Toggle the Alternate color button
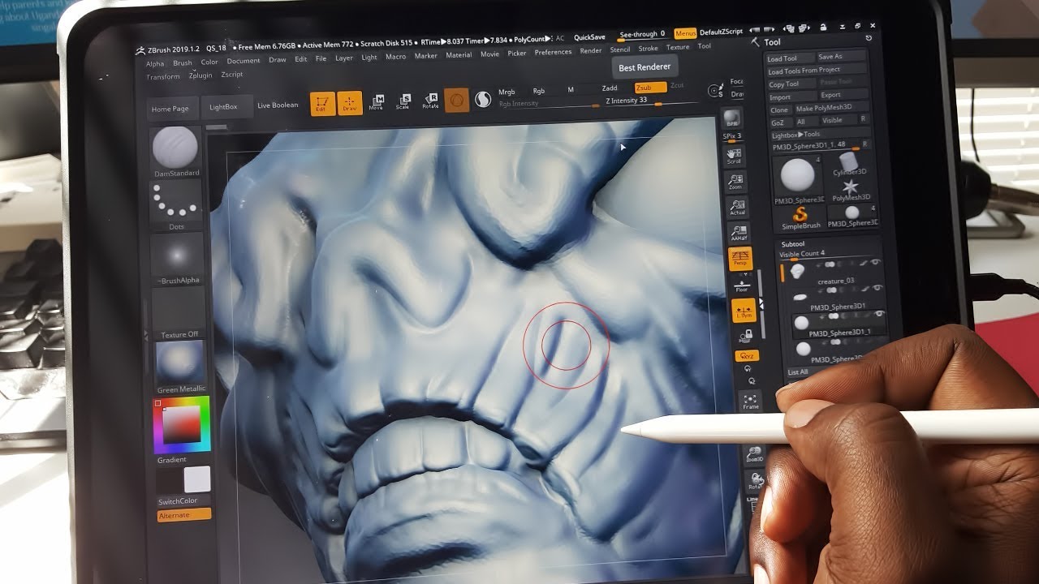 coord(184,515)
